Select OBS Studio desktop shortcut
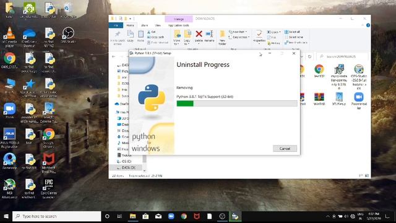396x223 pixels. point(68,35)
